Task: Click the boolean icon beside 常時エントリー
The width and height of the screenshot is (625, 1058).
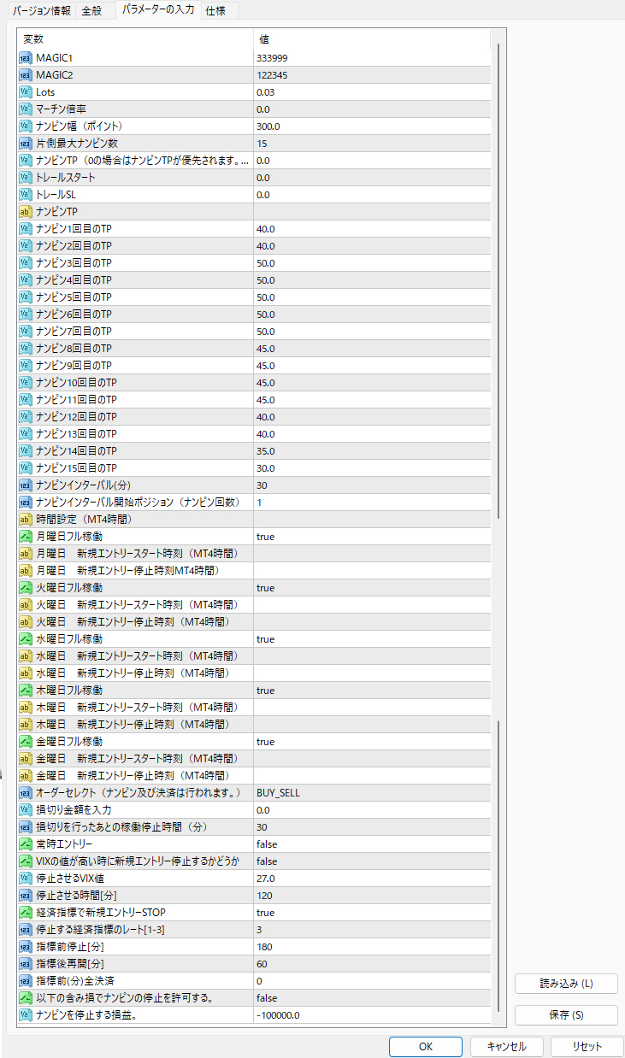Action: tap(25, 844)
